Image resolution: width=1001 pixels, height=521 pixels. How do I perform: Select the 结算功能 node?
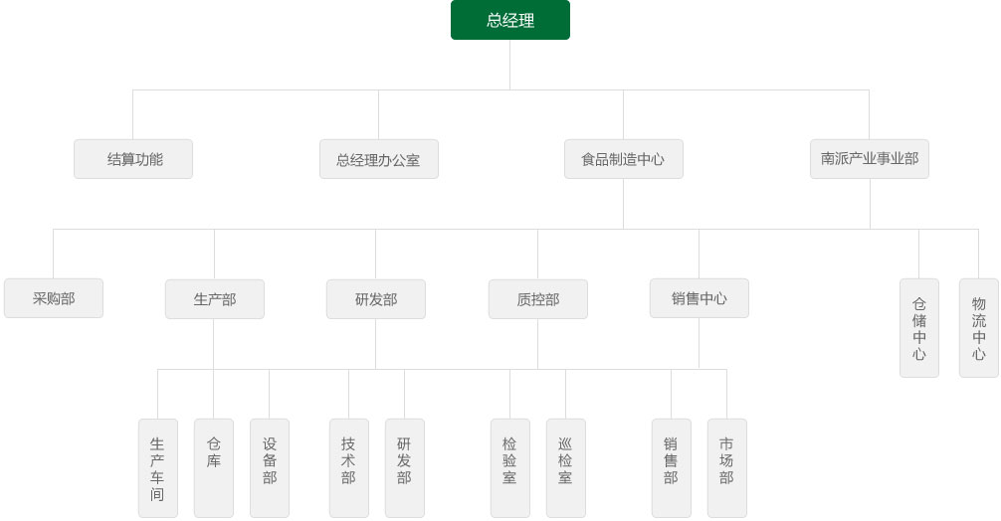pyautogui.click(x=133, y=159)
